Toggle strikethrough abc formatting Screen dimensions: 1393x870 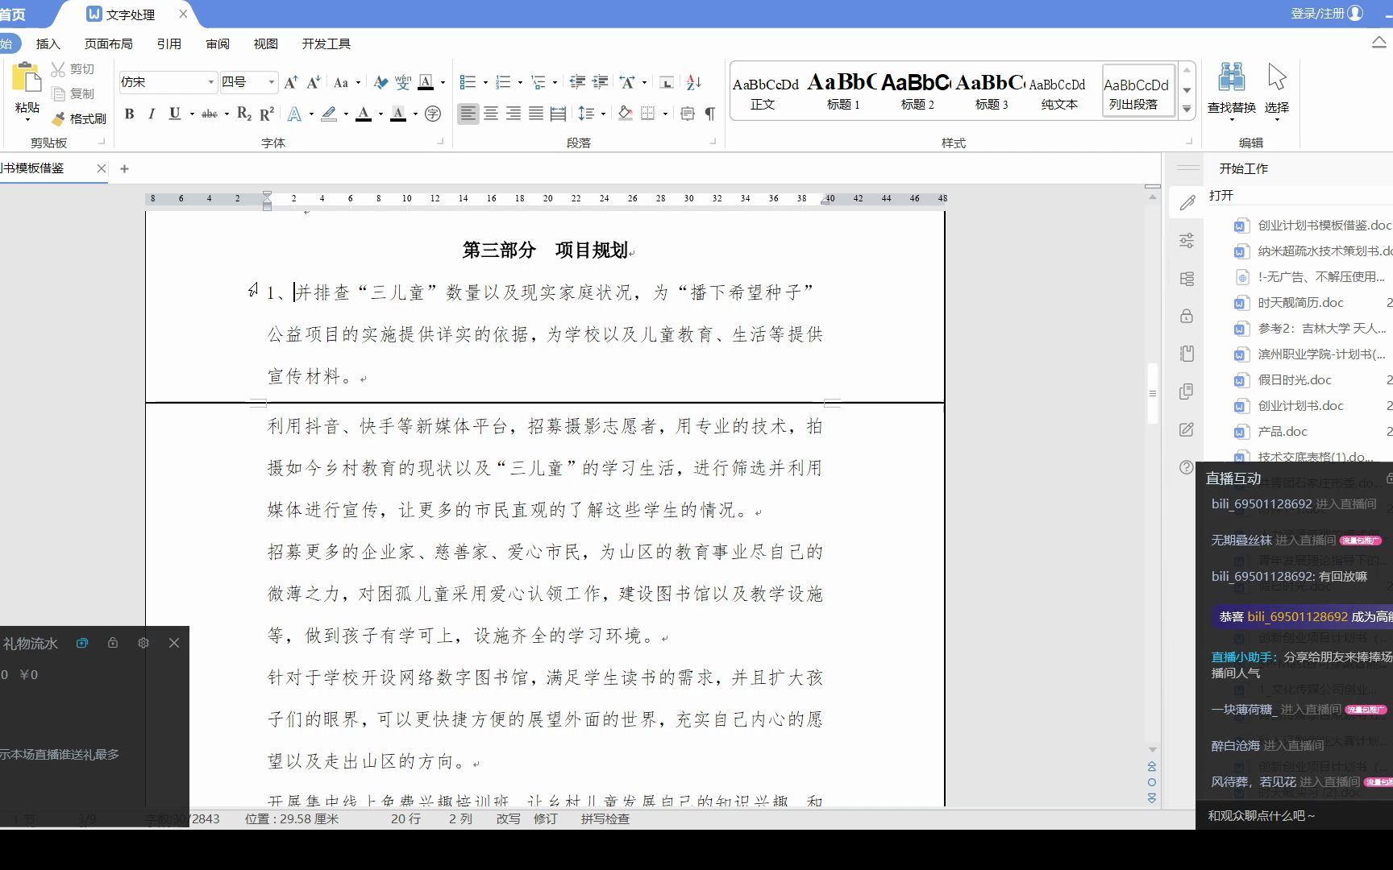pyautogui.click(x=210, y=114)
